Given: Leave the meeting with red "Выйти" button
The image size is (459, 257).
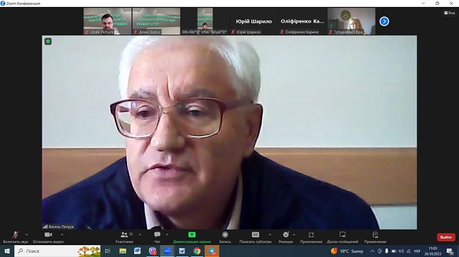Looking at the screenshot, I should coord(446,237).
